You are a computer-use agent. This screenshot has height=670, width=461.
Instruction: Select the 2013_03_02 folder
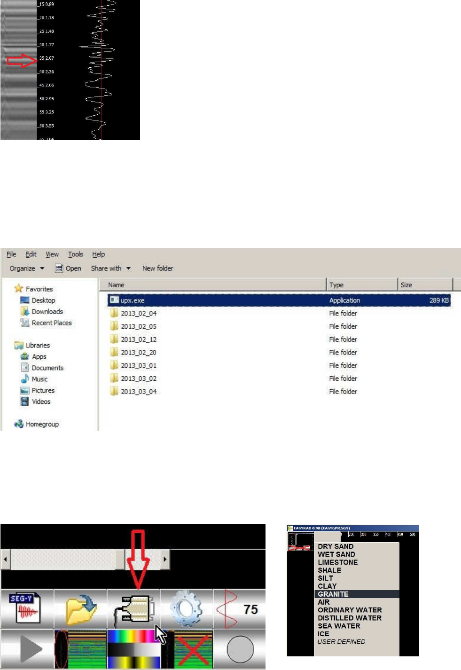[133, 378]
